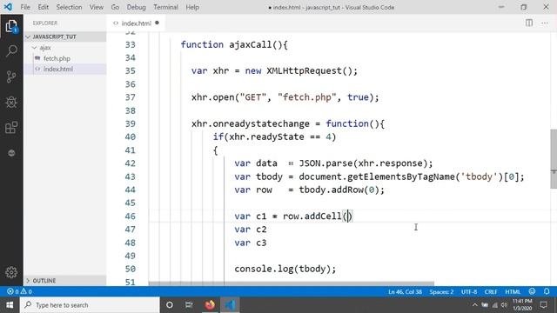
Task: Open the Selection menu
Action: pos(69,7)
